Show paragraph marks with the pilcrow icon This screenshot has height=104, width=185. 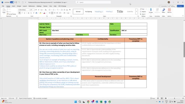[x=70, y=10]
